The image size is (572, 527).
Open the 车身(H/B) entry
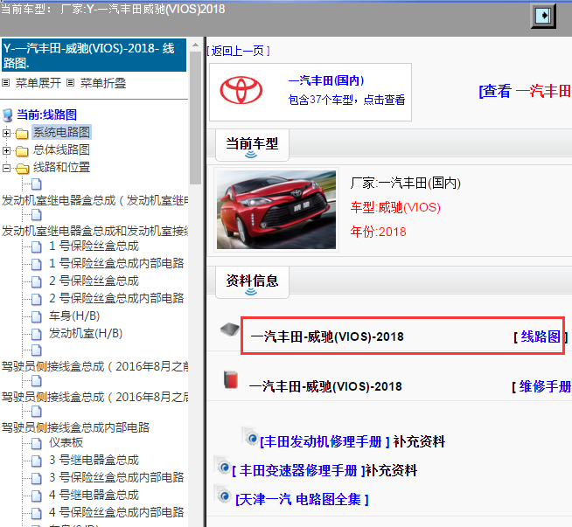click(74, 316)
